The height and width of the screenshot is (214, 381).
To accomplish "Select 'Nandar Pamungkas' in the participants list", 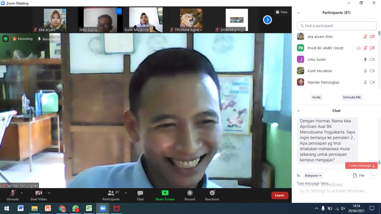I will tap(337, 82).
